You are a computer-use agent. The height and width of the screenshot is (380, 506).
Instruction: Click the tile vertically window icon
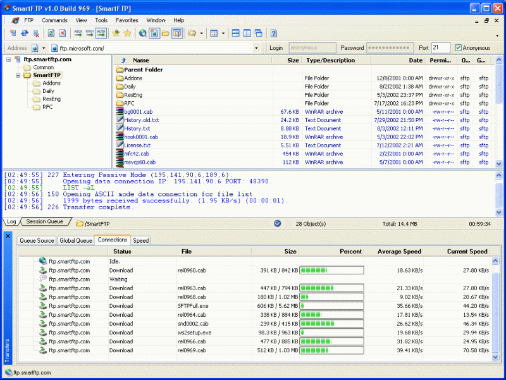(x=247, y=34)
